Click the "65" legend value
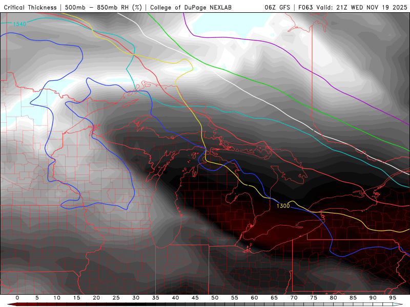The width and height of the screenshot is (410, 307). 274,298
